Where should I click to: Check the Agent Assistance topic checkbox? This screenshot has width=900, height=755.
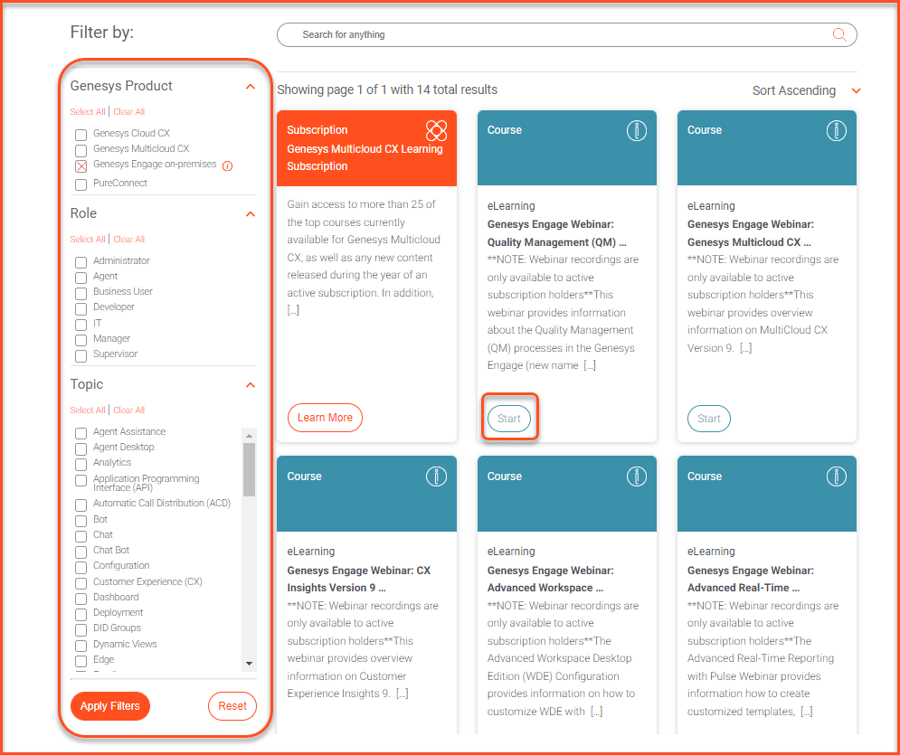81,433
